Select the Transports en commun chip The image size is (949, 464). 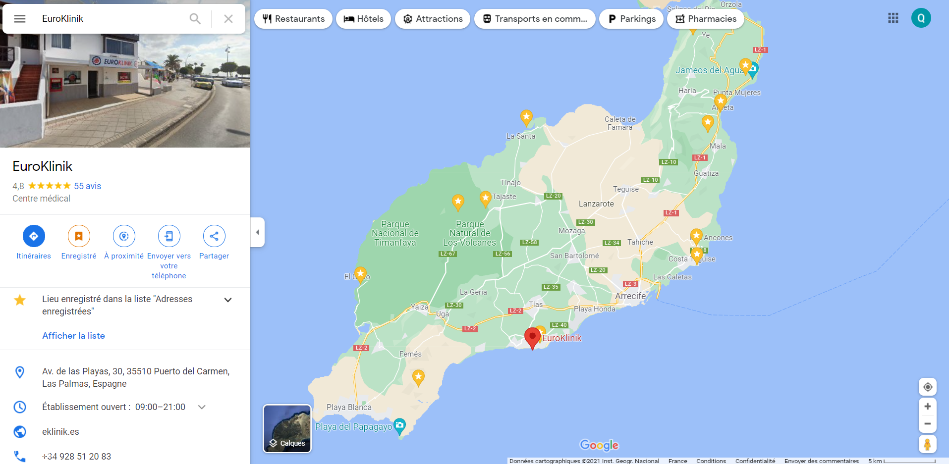click(535, 19)
